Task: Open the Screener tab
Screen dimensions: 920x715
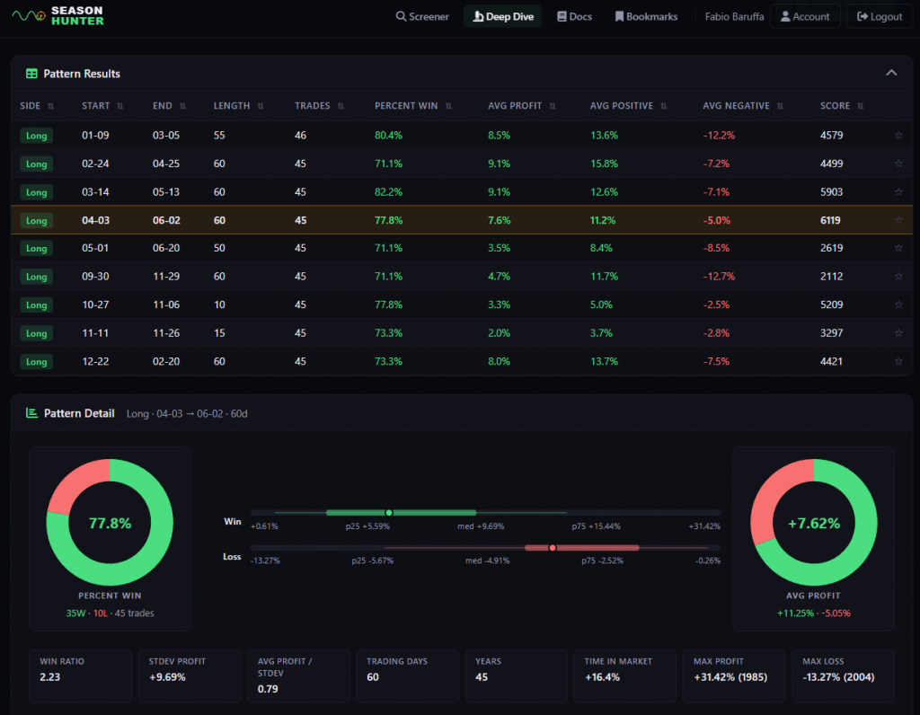Action: [422, 16]
